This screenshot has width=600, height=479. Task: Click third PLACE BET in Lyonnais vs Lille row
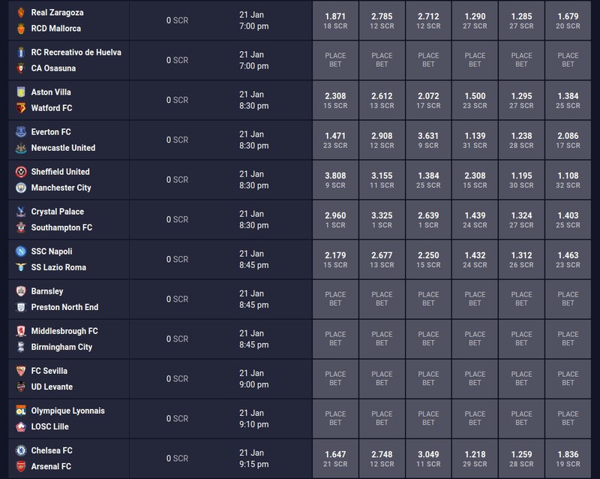tap(428, 419)
